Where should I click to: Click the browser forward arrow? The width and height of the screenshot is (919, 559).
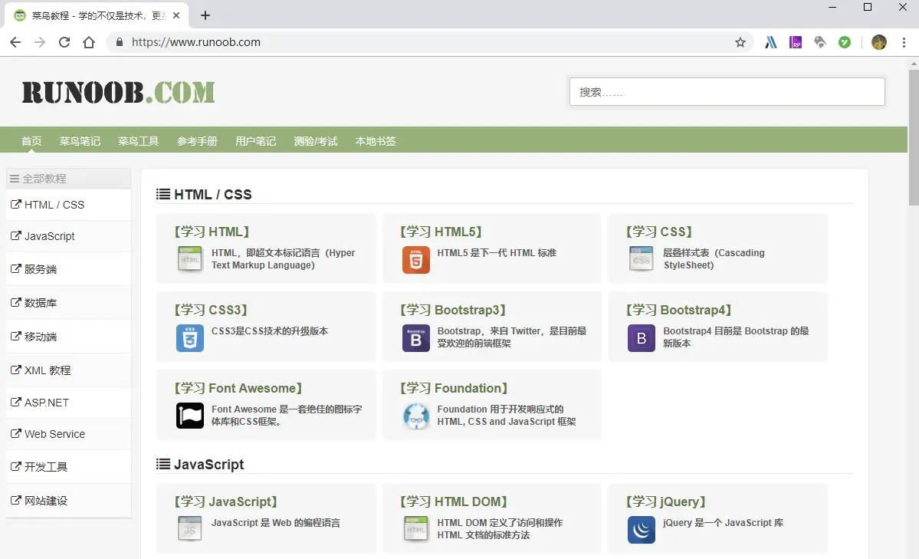click(40, 42)
